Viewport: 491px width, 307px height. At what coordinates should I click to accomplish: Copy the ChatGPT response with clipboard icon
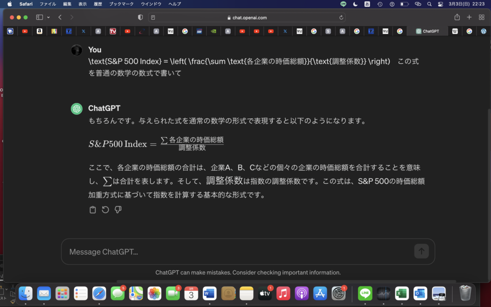point(93,210)
